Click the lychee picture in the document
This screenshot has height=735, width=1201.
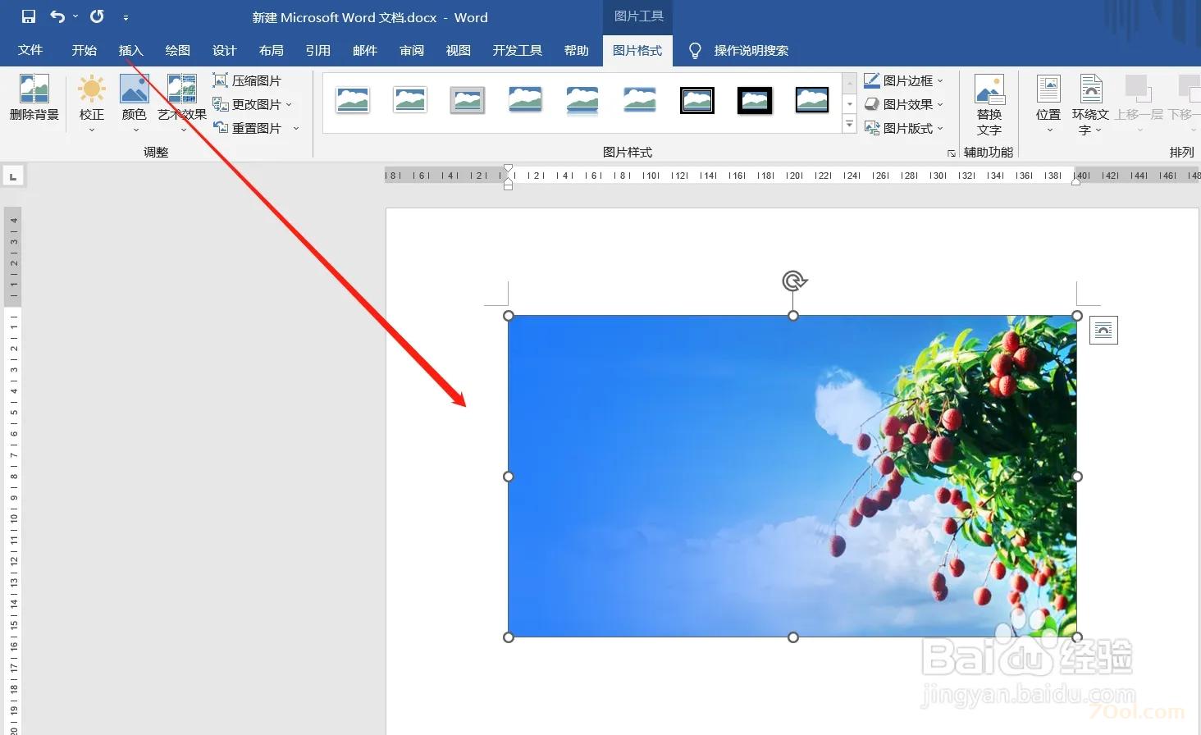pyautogui.click(x=792, y=476)
